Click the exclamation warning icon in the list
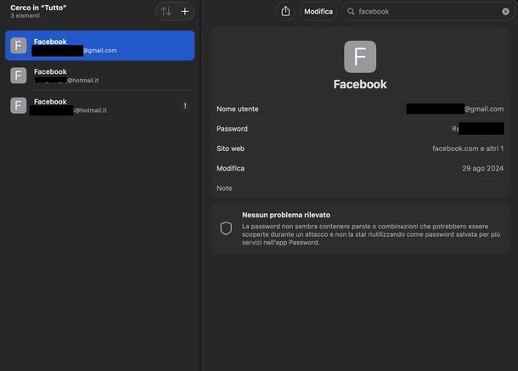The image size is (518, 371). click(185, 105)
